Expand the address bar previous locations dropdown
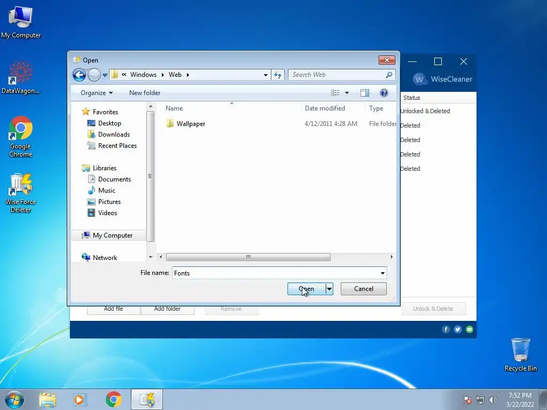 pyautogui.click(x=265, y=75)
